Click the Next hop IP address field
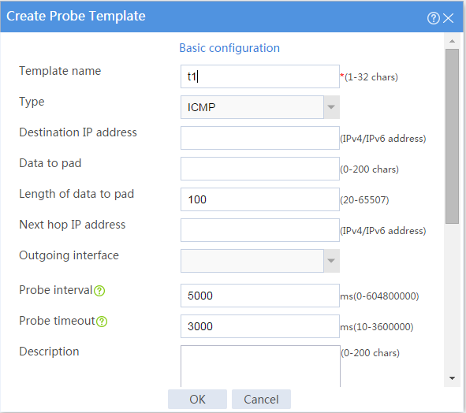Image resolution: width=466 pixels, height=413 pixels. click(x=260, y=230)
